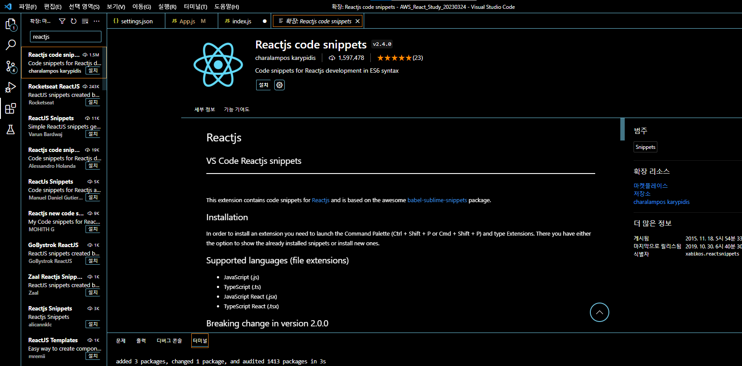Viewport: 742px width, 366px height.
Task: Open the 기능 기여도 tab
Action: pyautogui.click(x=237, y=109)
